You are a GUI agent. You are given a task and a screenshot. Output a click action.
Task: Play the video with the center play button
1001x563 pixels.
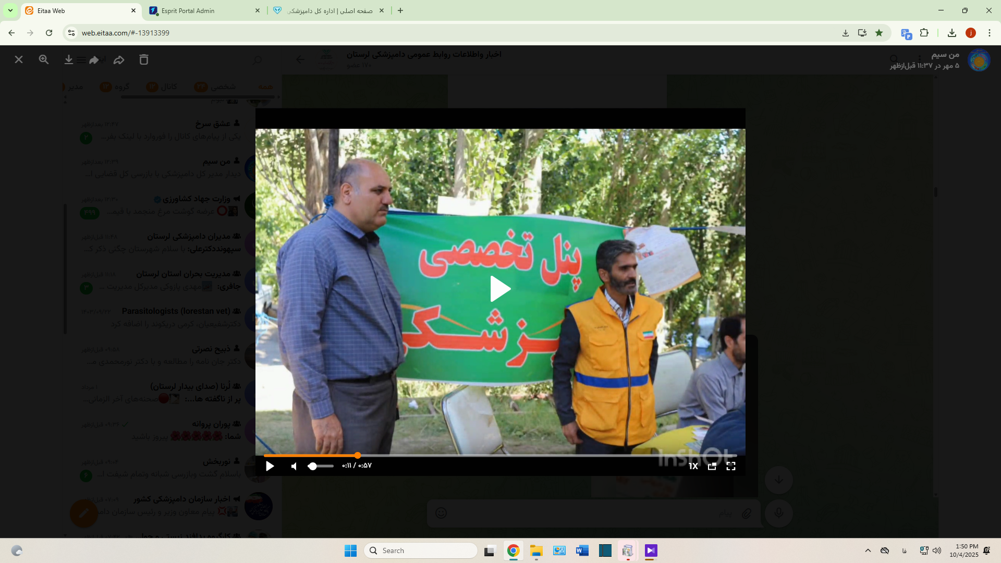click(500, 289)
